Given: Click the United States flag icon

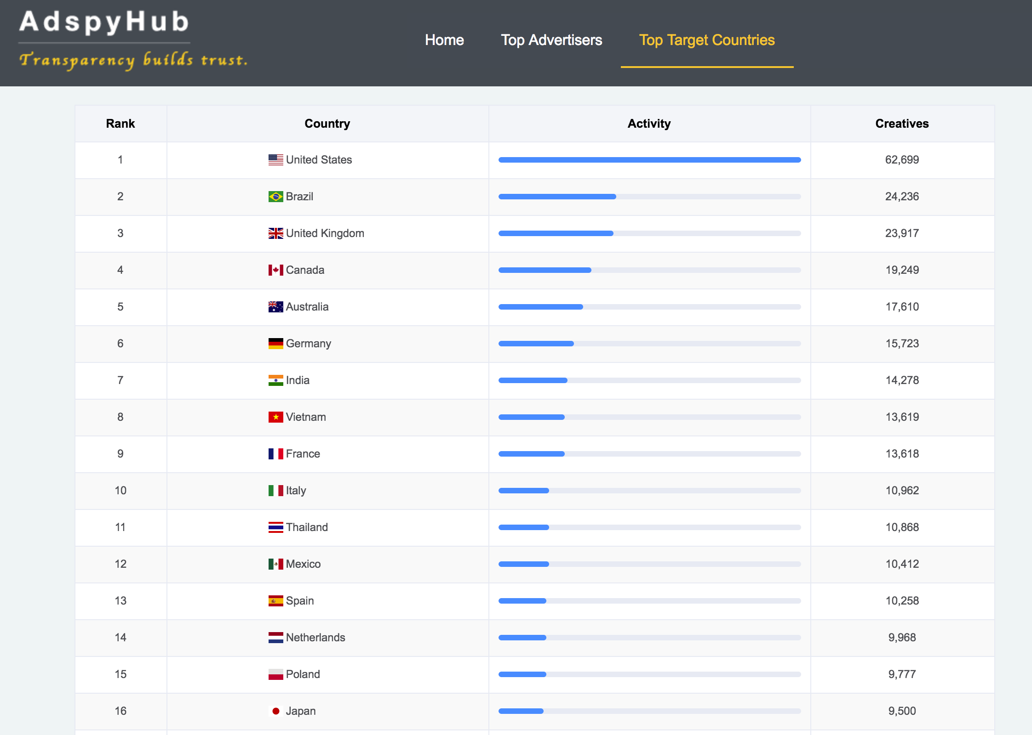Looking at the screenshot, I should point(275,160).
